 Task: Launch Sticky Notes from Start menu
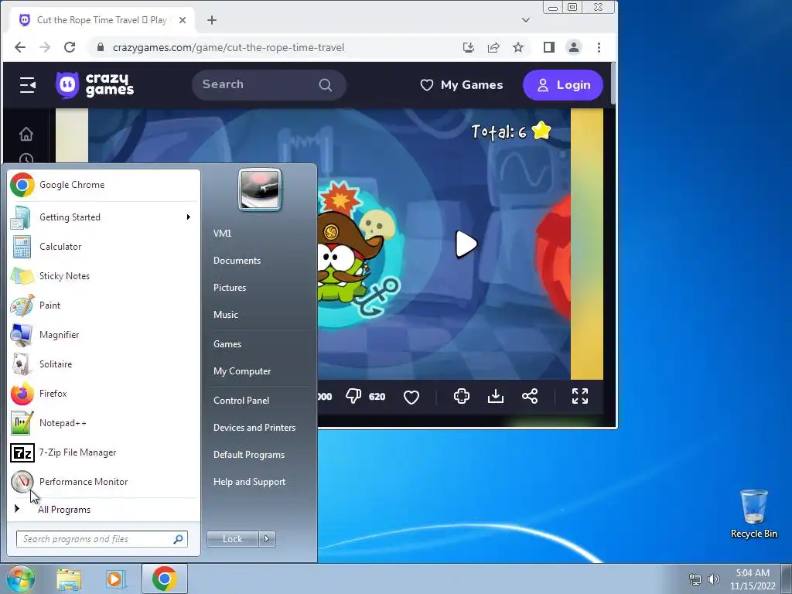coord(104,276)
